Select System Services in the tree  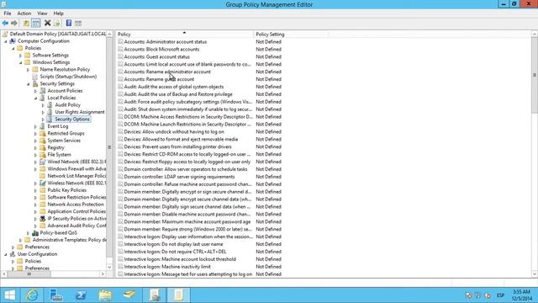pyautogui.click(x=64, y=141)
